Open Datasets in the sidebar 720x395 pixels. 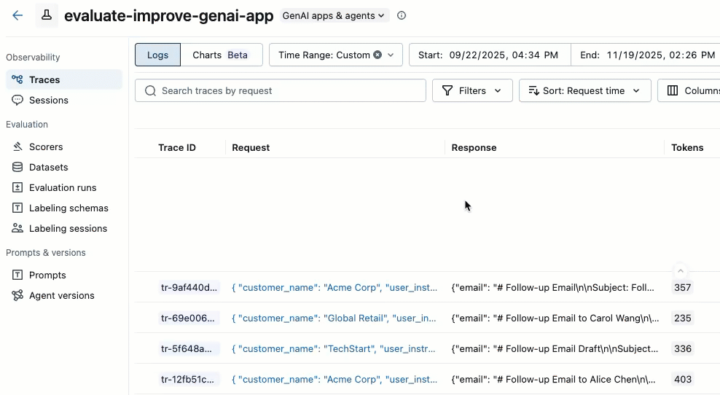pyautogui.click(x=48, y=167)
